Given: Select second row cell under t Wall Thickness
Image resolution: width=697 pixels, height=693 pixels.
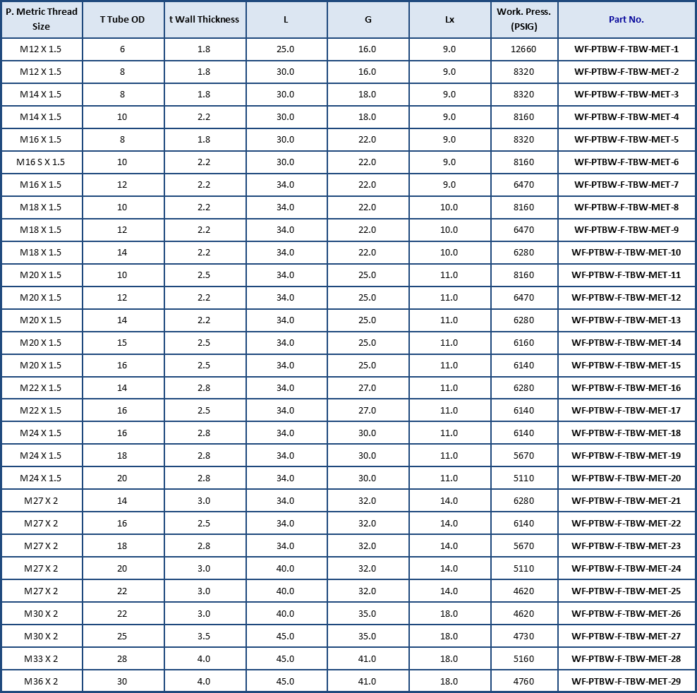Looking at the screenshot, I should click(x=205, y=72).
